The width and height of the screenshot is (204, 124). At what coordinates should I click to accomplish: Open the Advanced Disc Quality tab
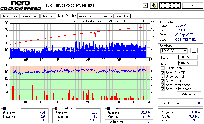pos(96,16)
